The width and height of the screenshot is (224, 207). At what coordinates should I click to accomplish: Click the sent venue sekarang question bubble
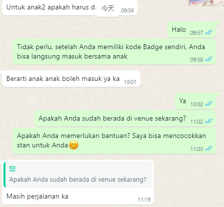[x=125, y=119]
